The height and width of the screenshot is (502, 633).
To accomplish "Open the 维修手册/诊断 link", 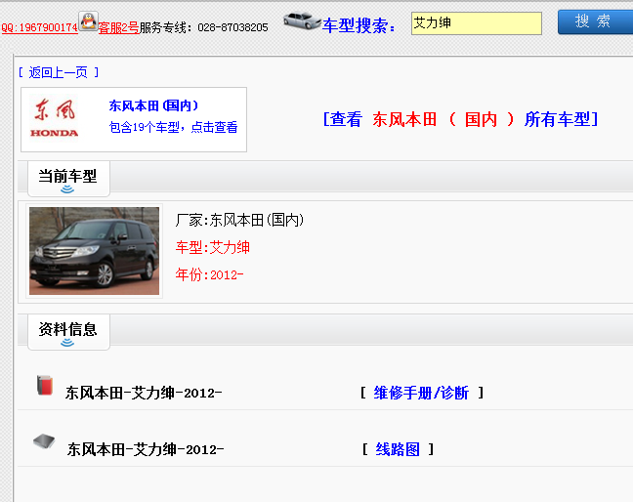I will click(x=421, y=393).
